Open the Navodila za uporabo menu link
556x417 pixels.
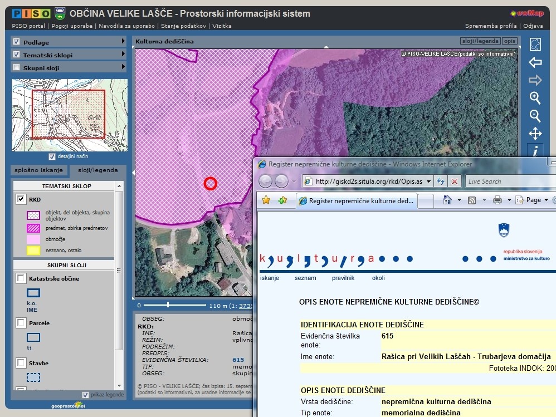point(127,26)
